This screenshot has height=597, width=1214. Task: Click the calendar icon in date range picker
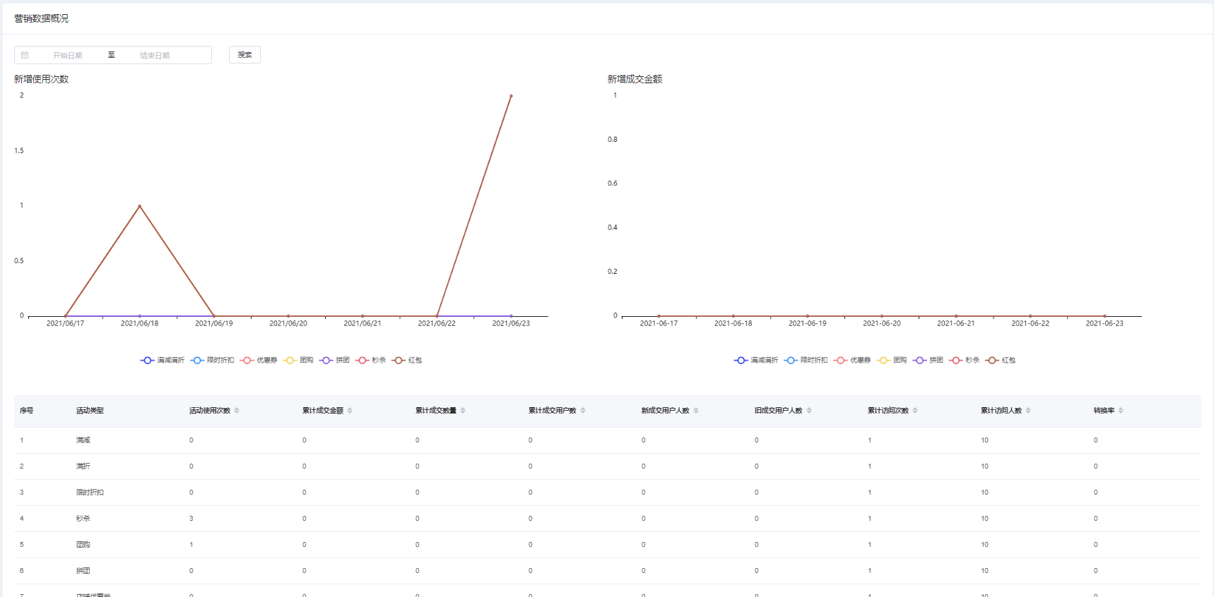pos(25,55)
